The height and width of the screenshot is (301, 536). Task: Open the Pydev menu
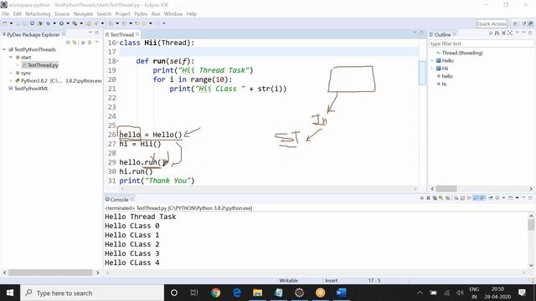pyautogui.click(x=141, y=13)
